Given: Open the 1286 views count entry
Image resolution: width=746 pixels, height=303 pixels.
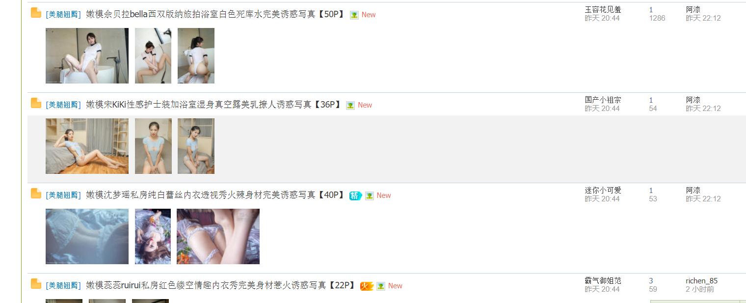Looking at the screenshot, I should click(657, 18).
